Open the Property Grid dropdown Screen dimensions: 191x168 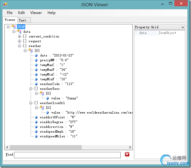pyautogui.click(x=183, y=27)
